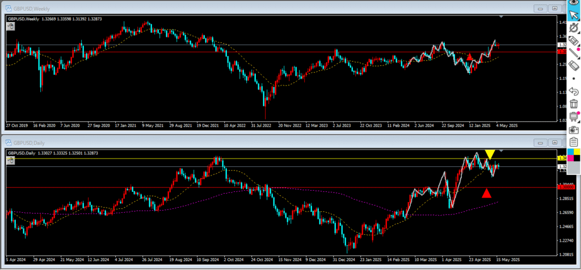Open the whiteboard easel tool
This screenshot has height=270, width=581.
pyautogui.click(x=573, y=116)
